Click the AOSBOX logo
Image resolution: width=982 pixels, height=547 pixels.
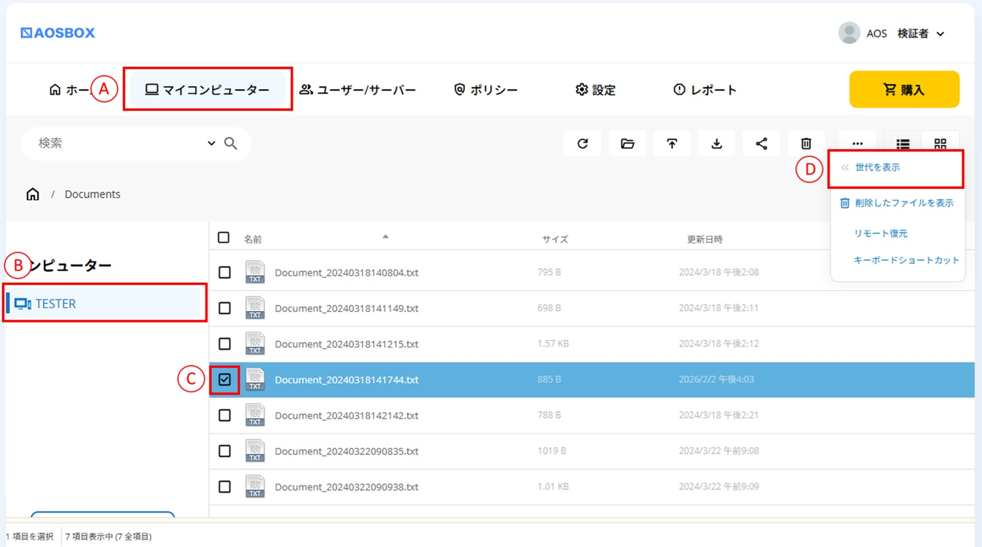58,33
